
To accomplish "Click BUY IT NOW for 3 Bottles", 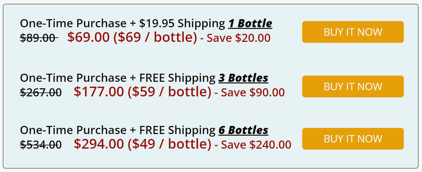I will (x=353, y=86).
